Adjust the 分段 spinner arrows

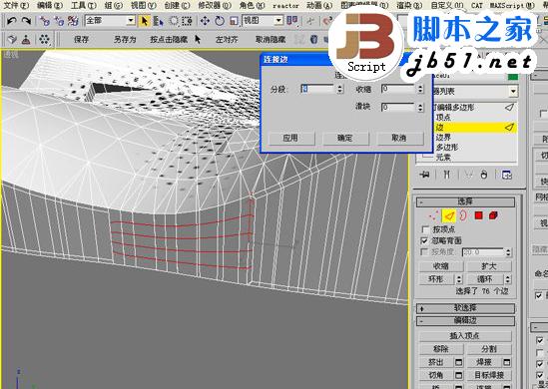pyautogui.click(x=340, y=89)
